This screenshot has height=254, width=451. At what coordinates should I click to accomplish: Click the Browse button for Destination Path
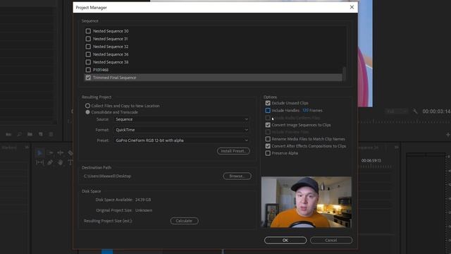(237, 176)
